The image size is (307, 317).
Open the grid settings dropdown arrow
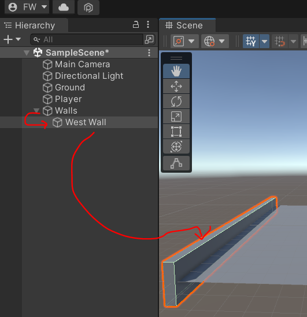pyautogui.click(x=264, y=41)
